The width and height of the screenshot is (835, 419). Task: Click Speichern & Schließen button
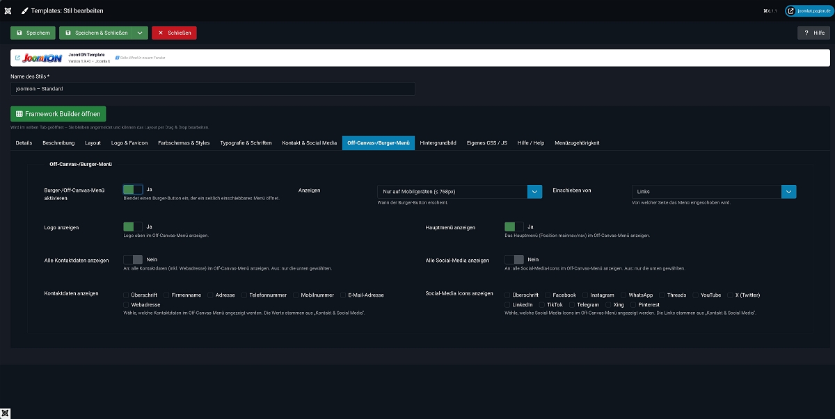96,33
